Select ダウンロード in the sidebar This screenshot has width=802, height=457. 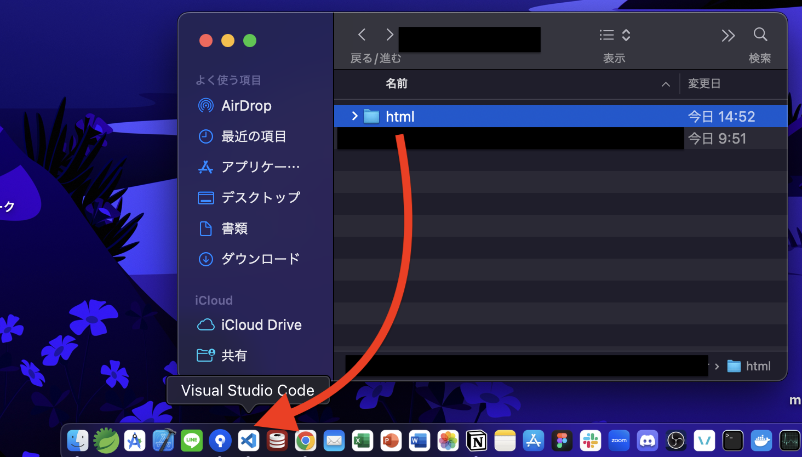point(260,259)
